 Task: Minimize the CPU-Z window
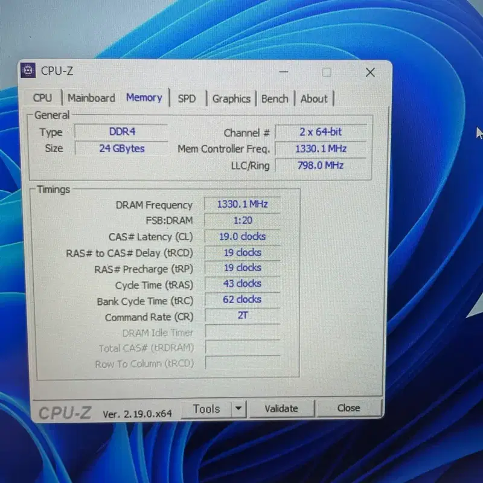(283, 72)
